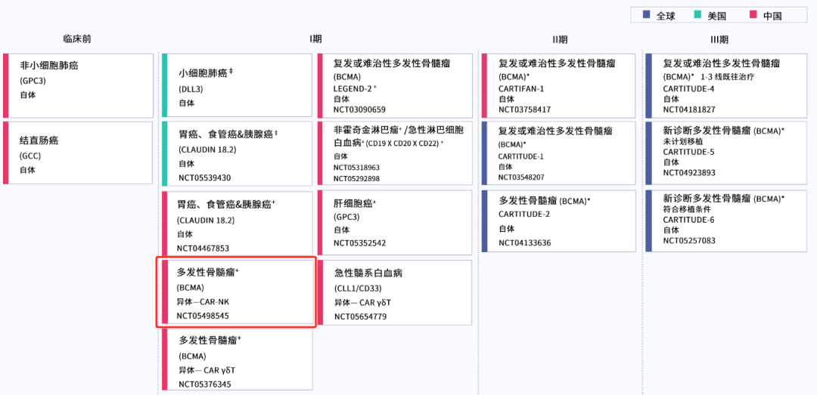
Task: Open the 小细胞肺癌 DLL3 card
Action: coord(238,85)
